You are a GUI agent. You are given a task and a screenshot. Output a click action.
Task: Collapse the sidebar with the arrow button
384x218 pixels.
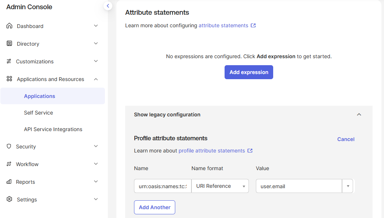click(108, 6)
